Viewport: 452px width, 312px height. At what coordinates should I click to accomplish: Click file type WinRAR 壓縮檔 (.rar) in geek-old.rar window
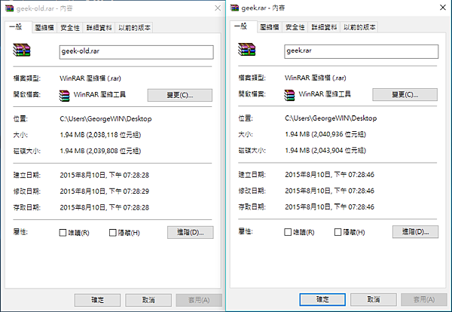(90, 78)
